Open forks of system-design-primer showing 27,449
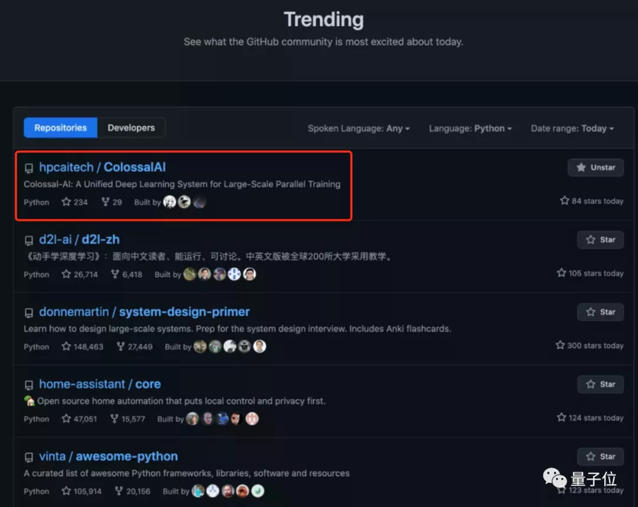638x507 pixels. (135, 346)
